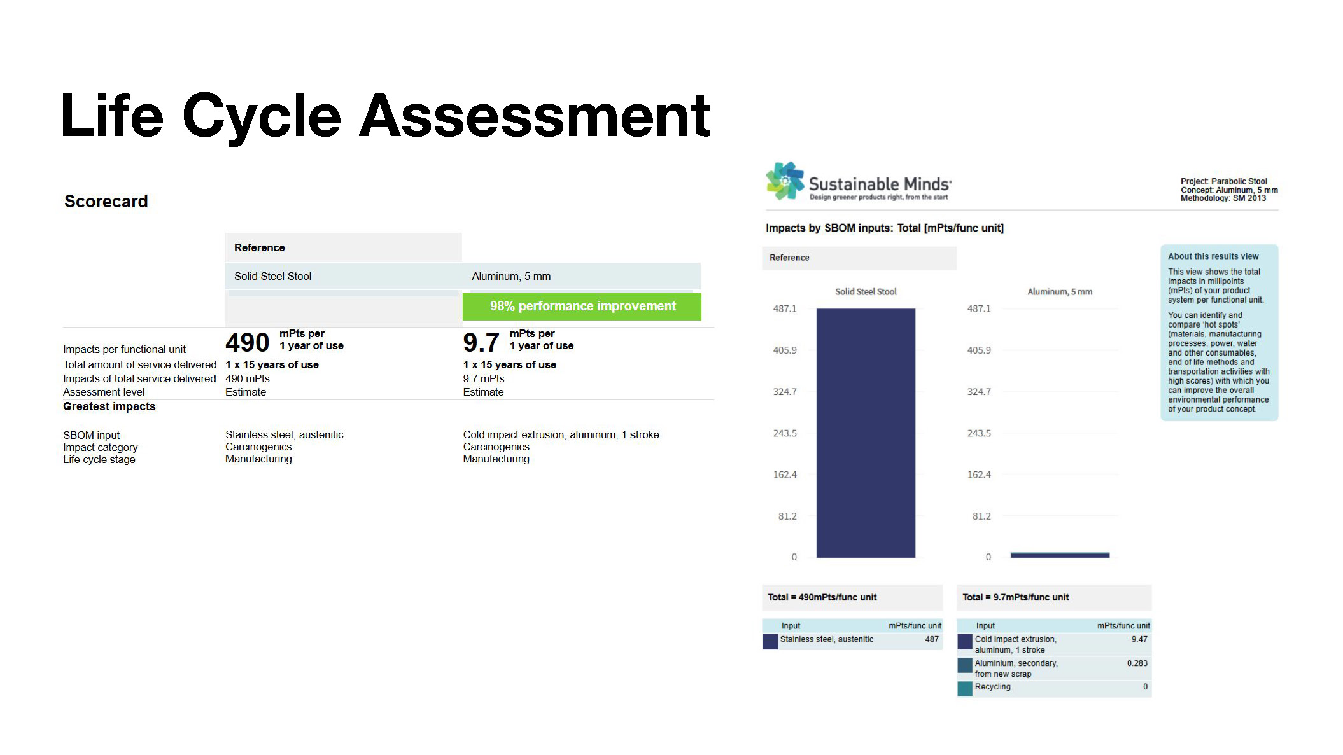Click the tall Solid Steel Stool bar

point(866,433)
